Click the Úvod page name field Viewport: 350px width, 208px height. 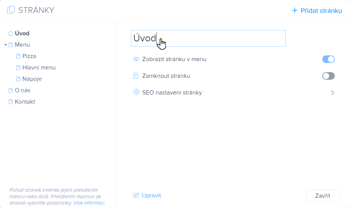click(208, 38)
